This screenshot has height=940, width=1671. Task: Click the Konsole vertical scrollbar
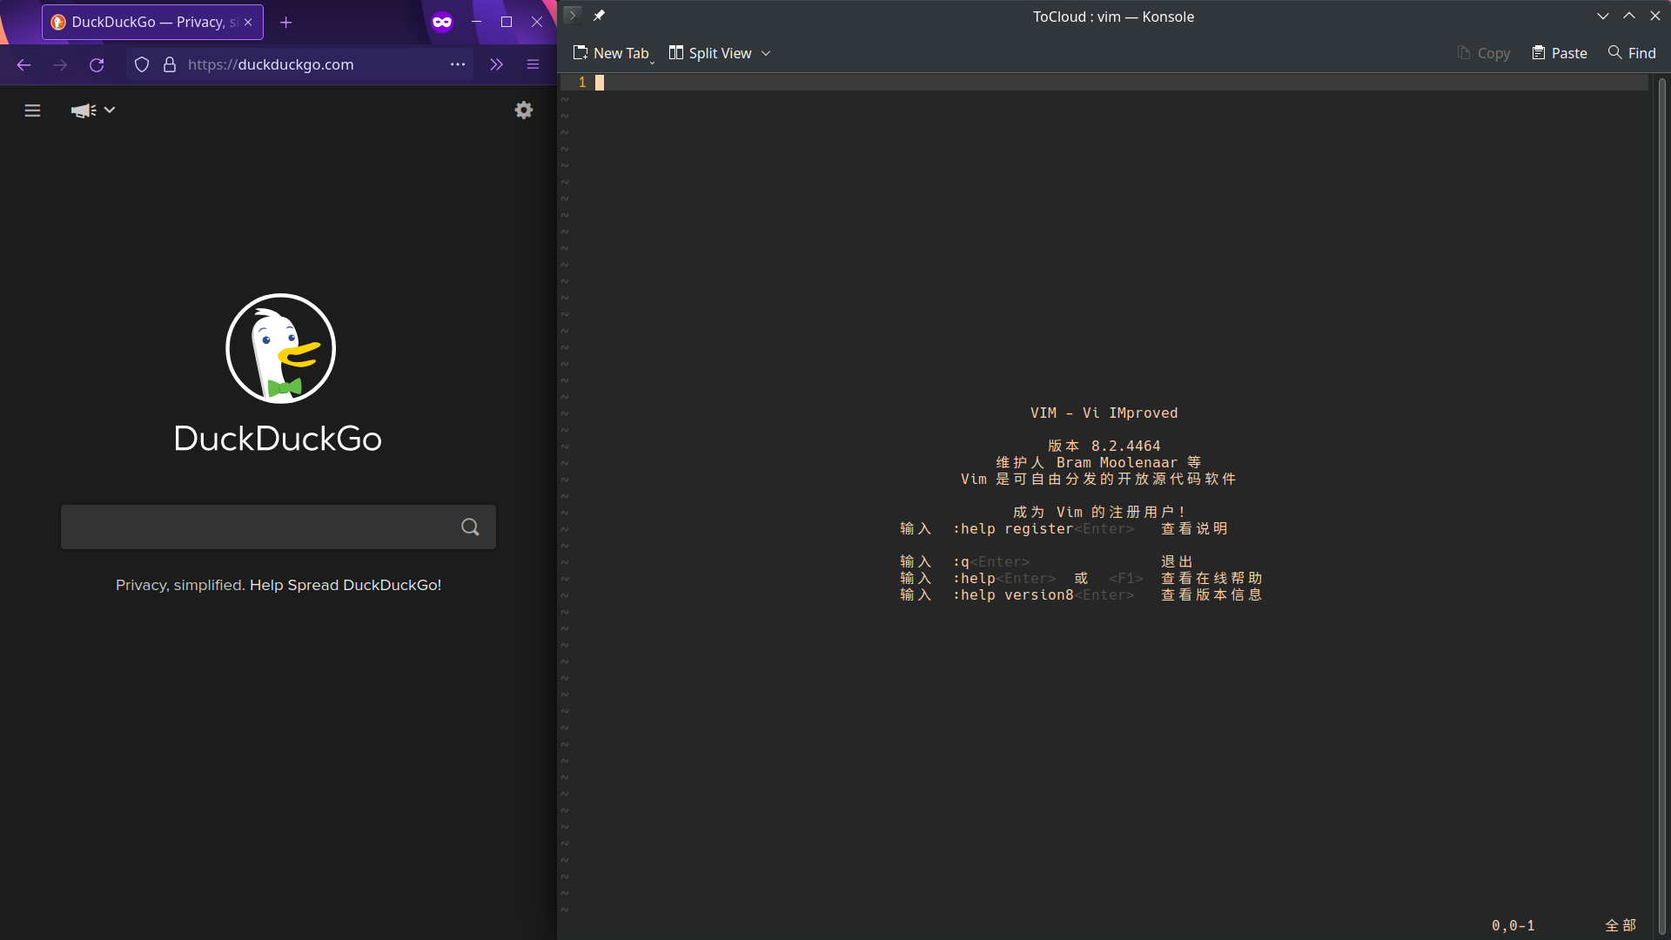[x=1661, y=505]
